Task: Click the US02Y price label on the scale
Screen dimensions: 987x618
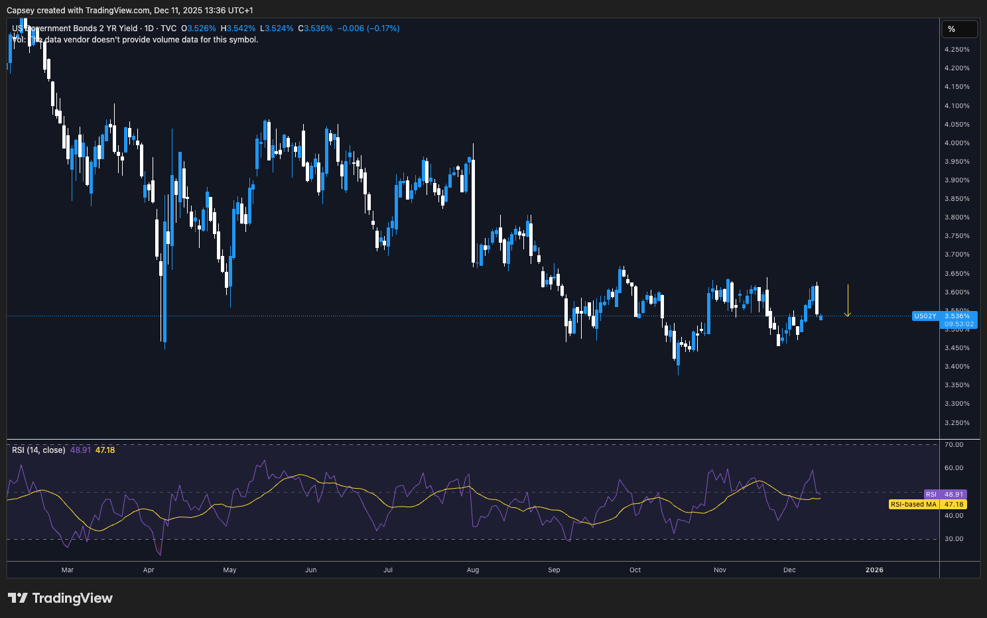Action: 926,316
